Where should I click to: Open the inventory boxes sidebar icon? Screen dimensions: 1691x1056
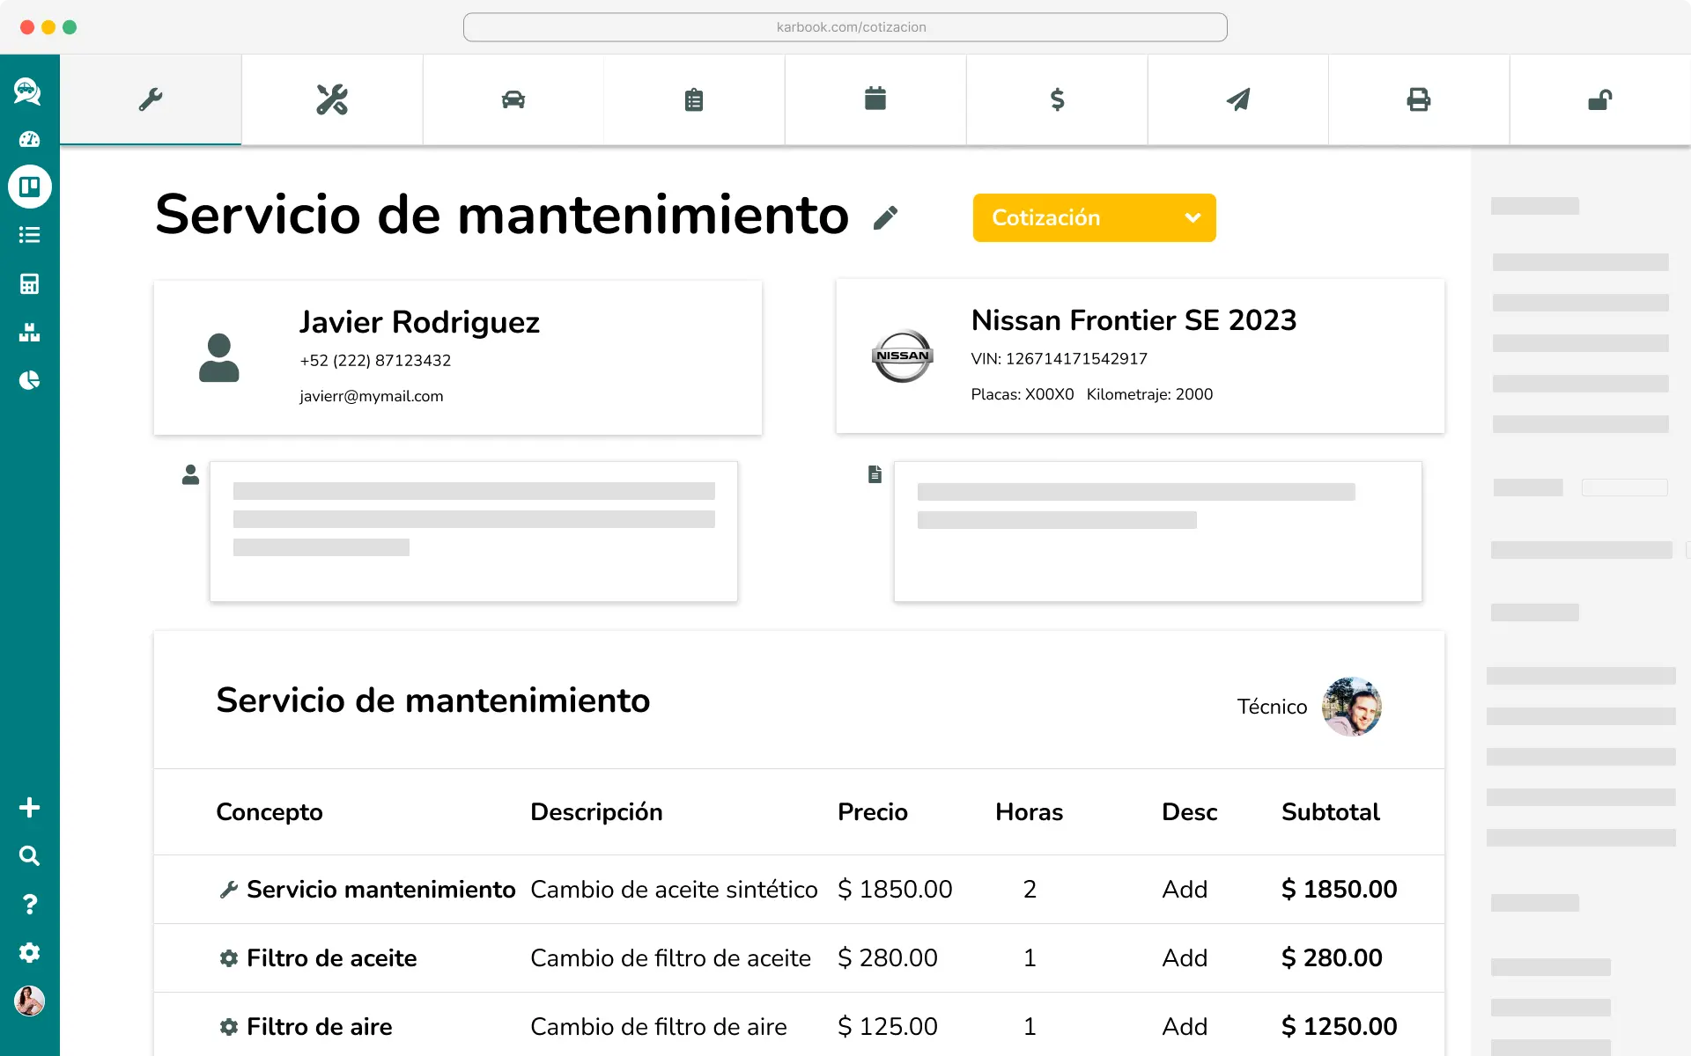point(29,332)
